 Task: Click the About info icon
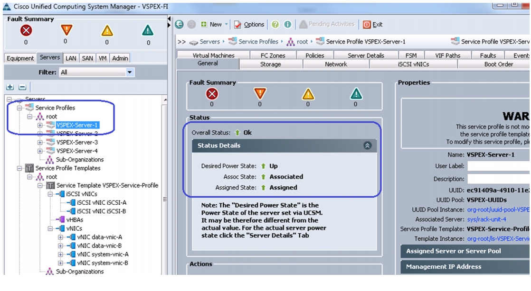click(x=287, y=24)
